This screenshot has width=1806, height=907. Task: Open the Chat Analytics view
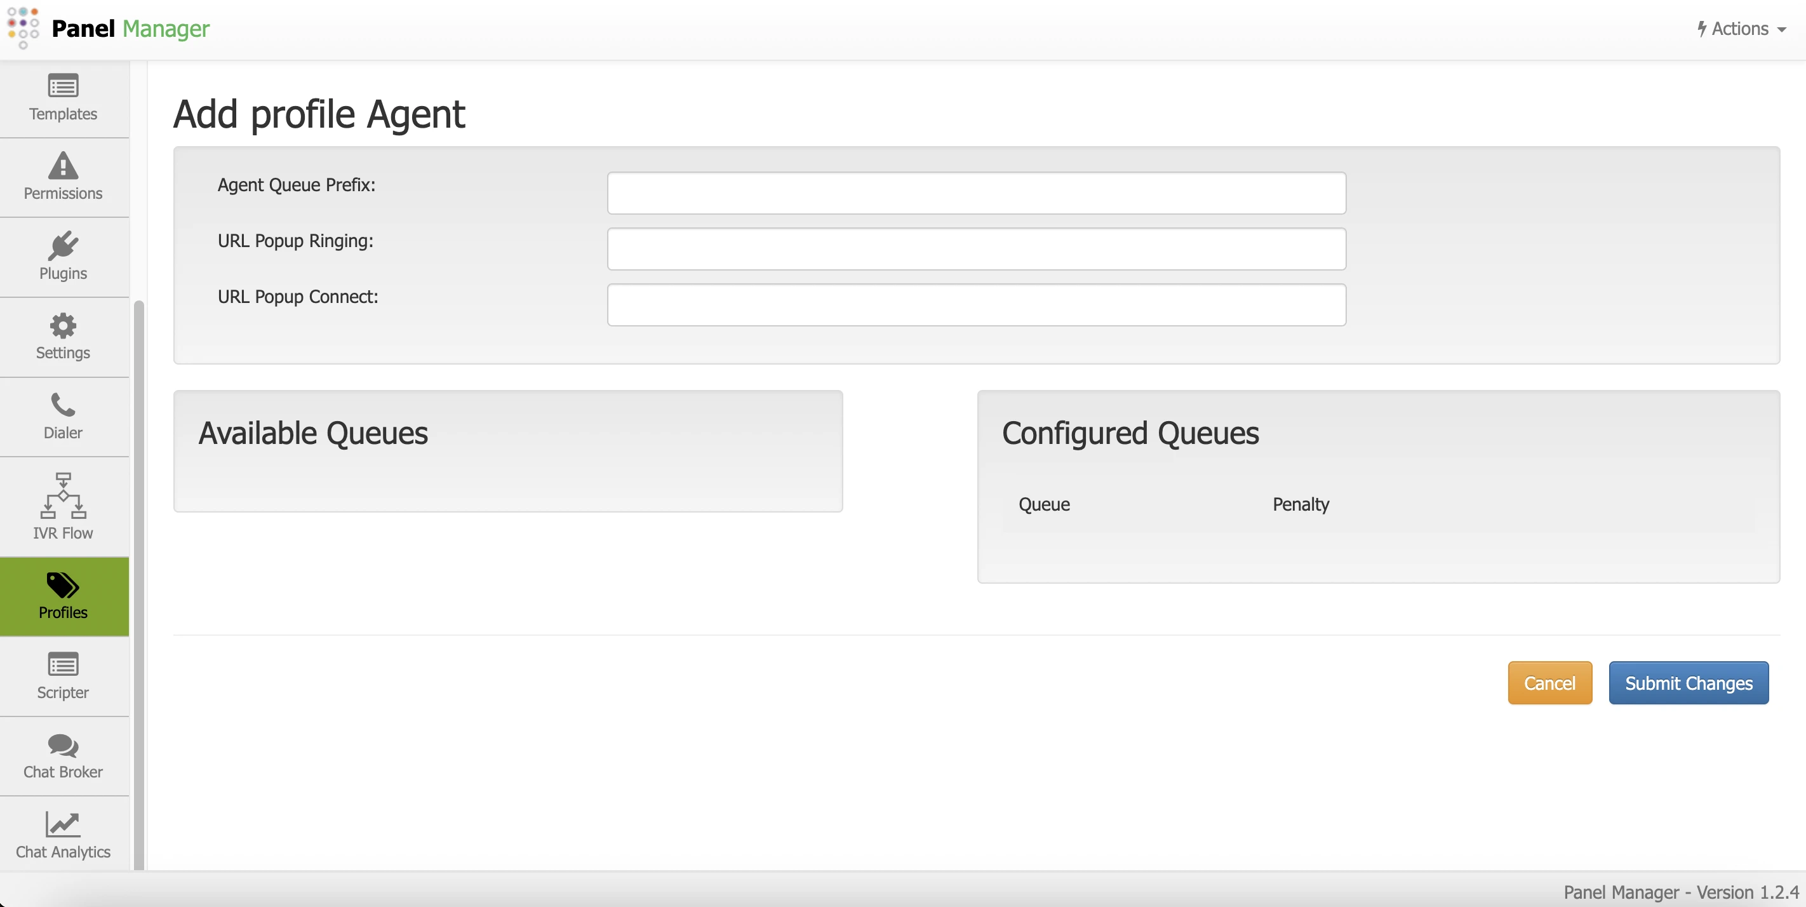(62, 835)
